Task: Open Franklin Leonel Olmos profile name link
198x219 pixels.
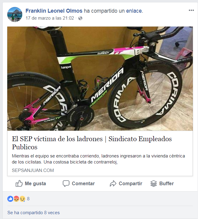Action: (54, 11)
